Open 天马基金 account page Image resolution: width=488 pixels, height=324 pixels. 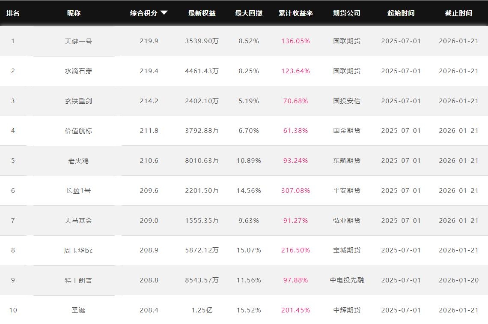[78, 221]
